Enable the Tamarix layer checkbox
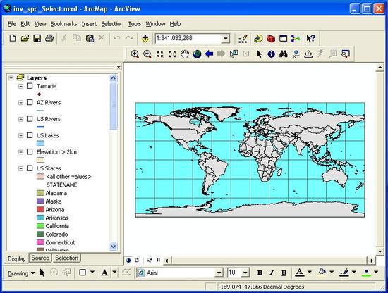388x293 pixels. pyautogui.click(x=30, y=86)
